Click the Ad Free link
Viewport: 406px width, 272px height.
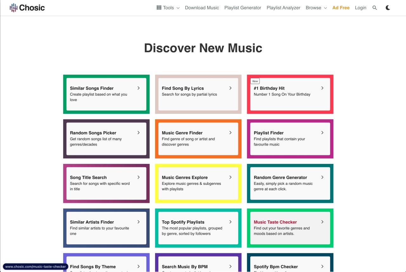click(341, 8)
